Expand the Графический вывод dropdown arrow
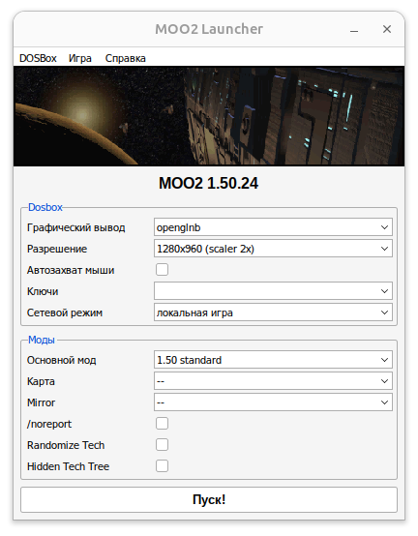Viewport: 418px width, 536px height. click(384, 227)
